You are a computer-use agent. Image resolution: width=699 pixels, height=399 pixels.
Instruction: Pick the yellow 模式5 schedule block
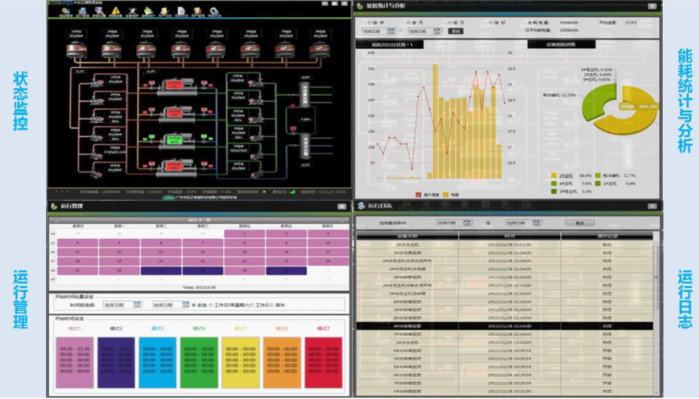click(240, 363)
